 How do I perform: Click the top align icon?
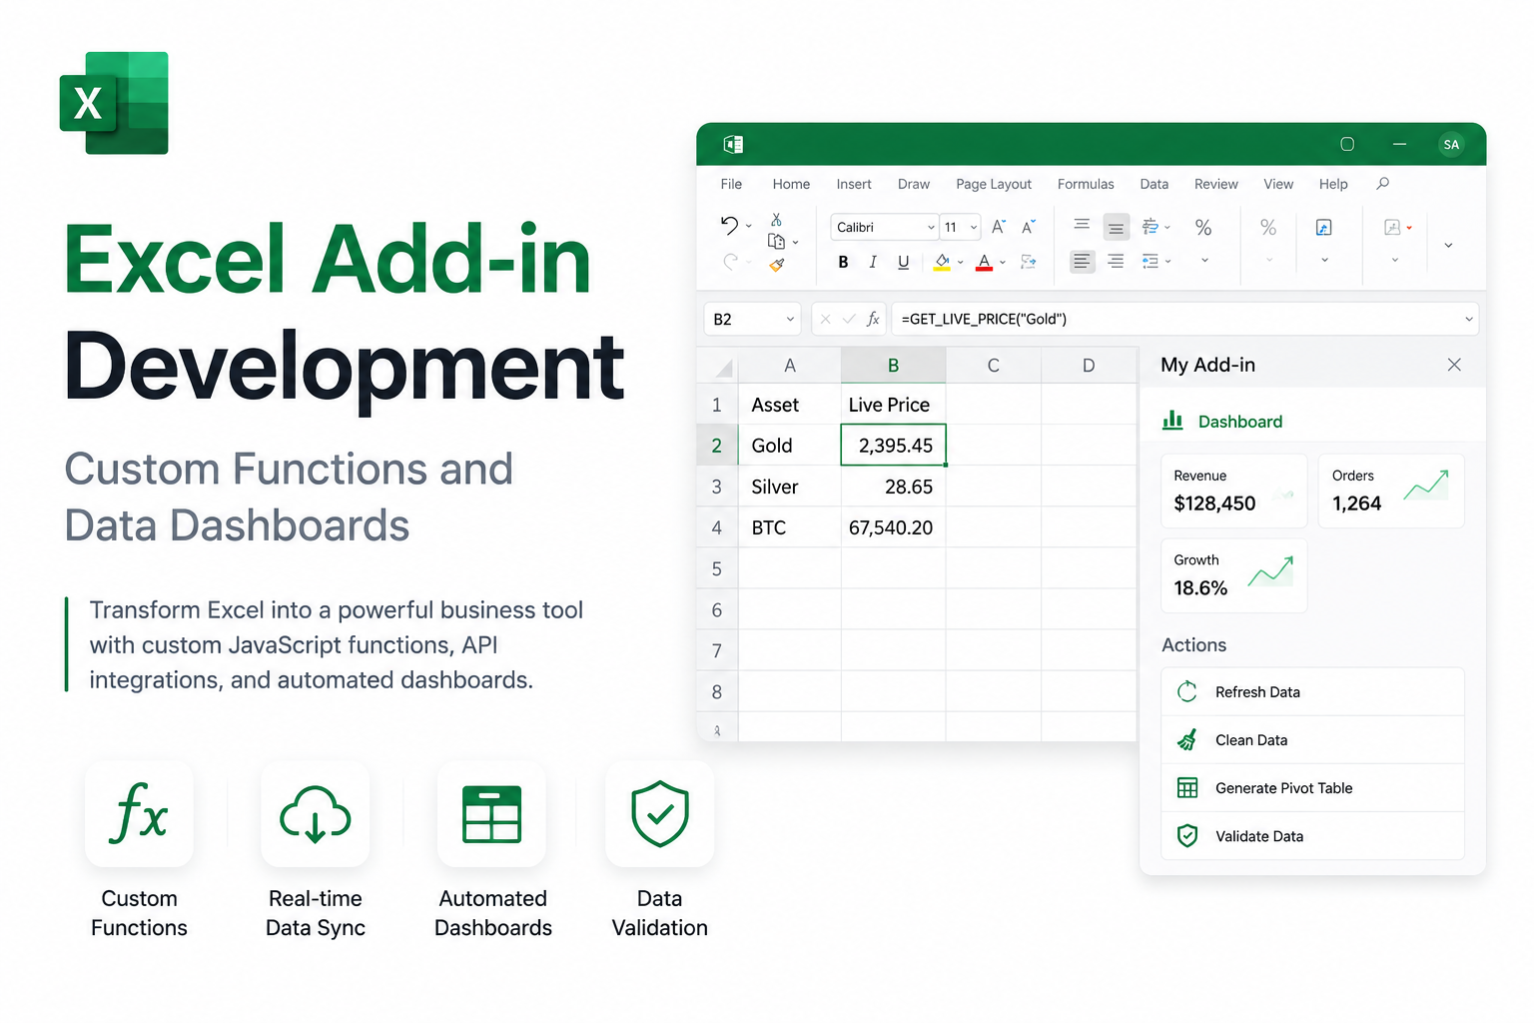point(1082,225)
